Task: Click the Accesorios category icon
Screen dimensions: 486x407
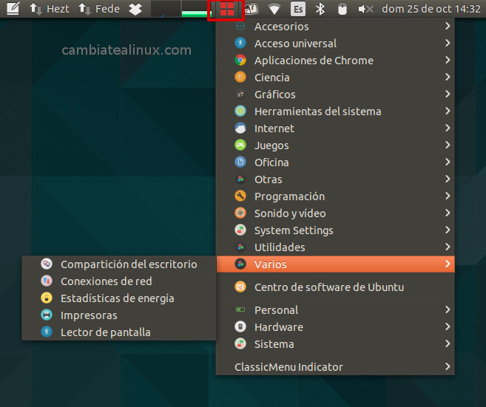Action: pyautogui.click(x=240, y=27)
